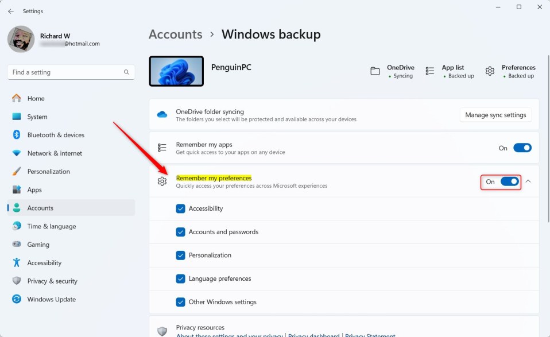Turn off Remember my apps toggle

point(522,148)
